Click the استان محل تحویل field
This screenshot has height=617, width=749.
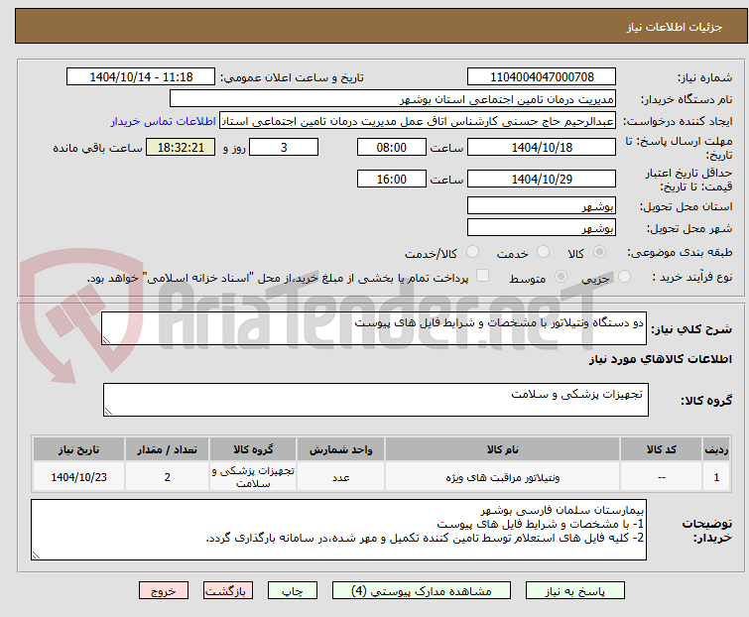pyautogui.click(x=542, y=205)
